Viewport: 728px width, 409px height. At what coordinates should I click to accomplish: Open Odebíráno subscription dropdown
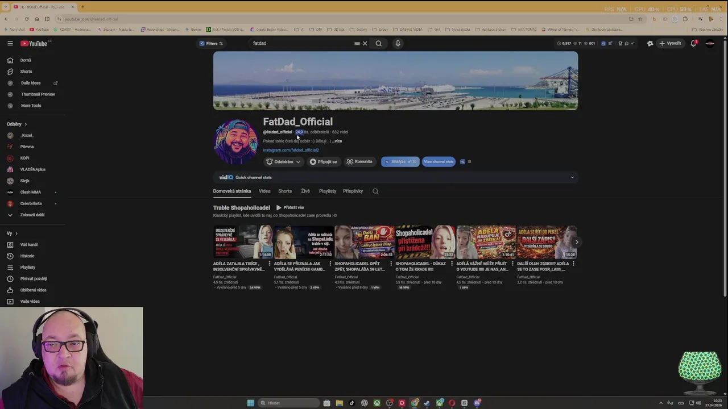point(283,162)
